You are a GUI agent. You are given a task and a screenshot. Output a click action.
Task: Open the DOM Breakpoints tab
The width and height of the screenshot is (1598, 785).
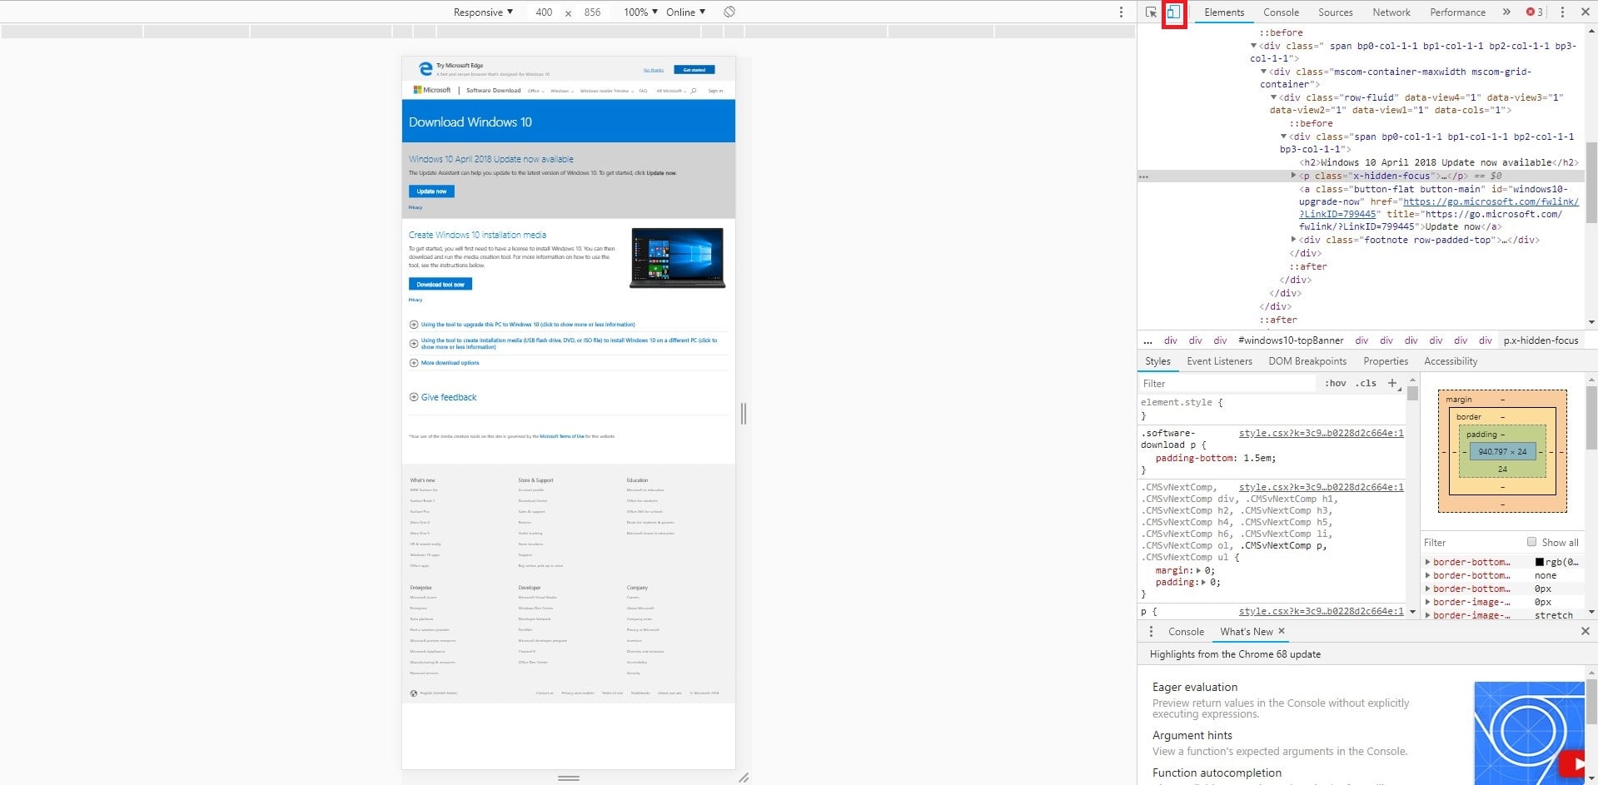point(1307,361)
